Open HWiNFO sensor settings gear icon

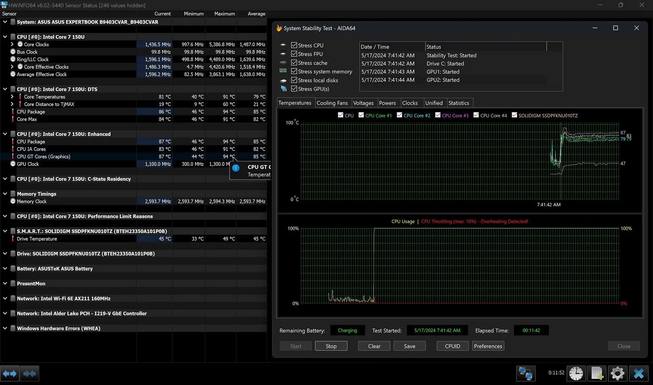pos(618,374)
